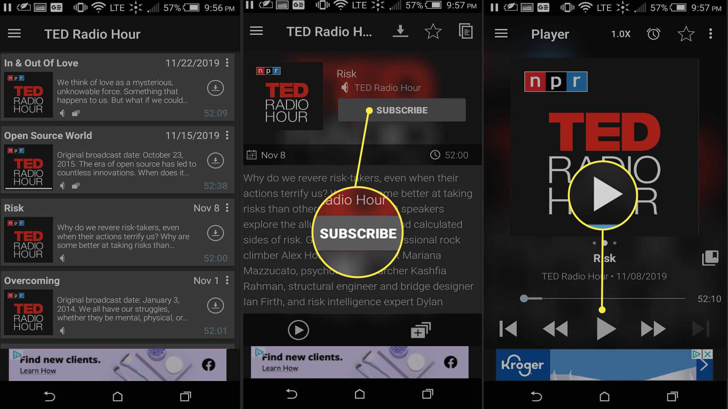The height and width of the screenshot is (409, 728).
Task: Select the 1.0X playback speed control
Action: (621, 34)
